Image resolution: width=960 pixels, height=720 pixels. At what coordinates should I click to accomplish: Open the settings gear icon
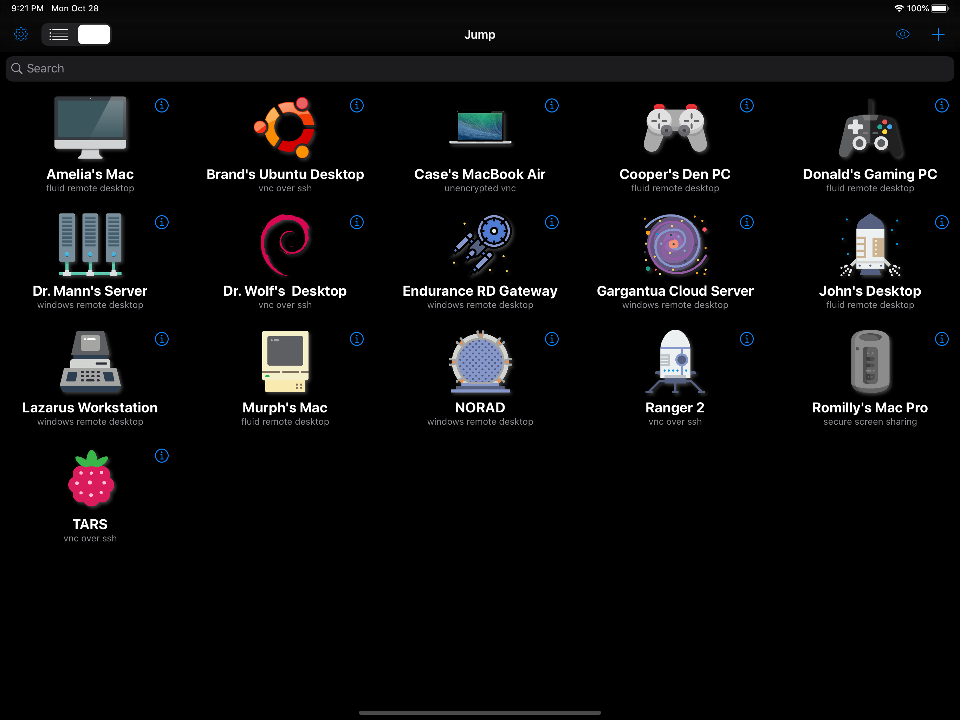[21, 34]
